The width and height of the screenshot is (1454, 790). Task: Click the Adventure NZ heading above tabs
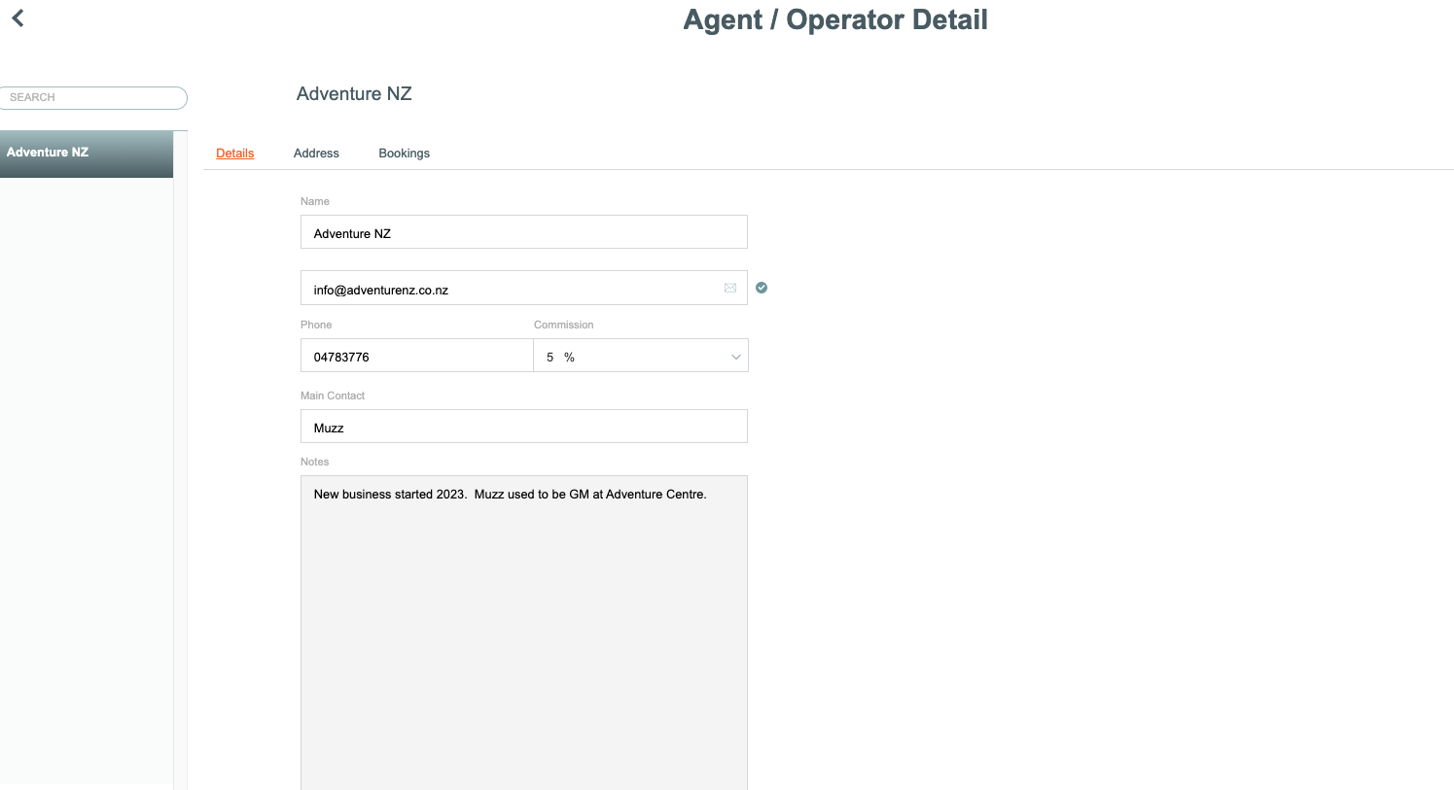point(354,94)
